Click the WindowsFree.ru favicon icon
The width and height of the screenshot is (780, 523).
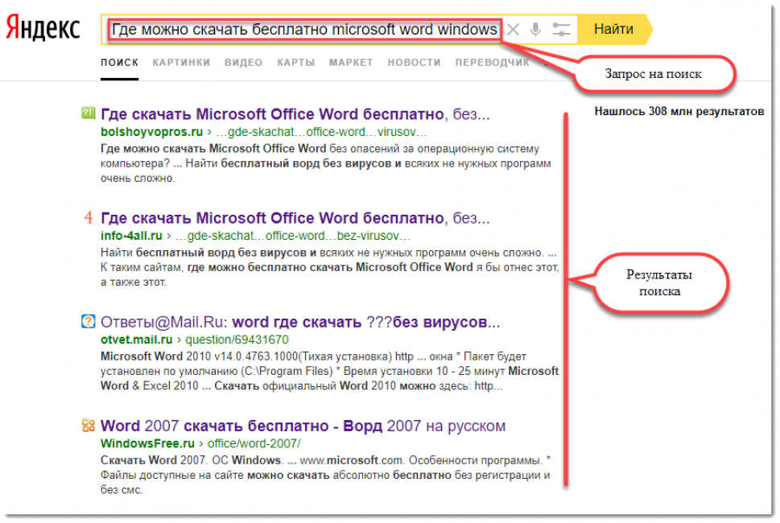[x=88, y=426]
